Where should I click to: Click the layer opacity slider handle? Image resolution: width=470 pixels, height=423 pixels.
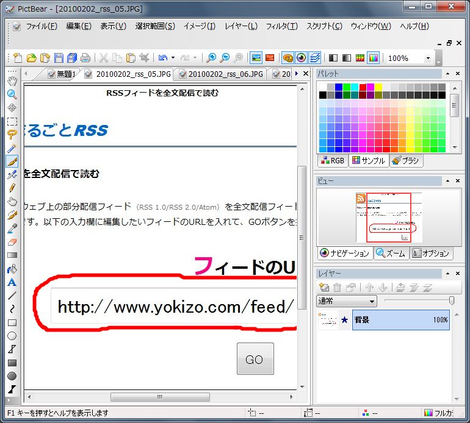tap(452, 300)
